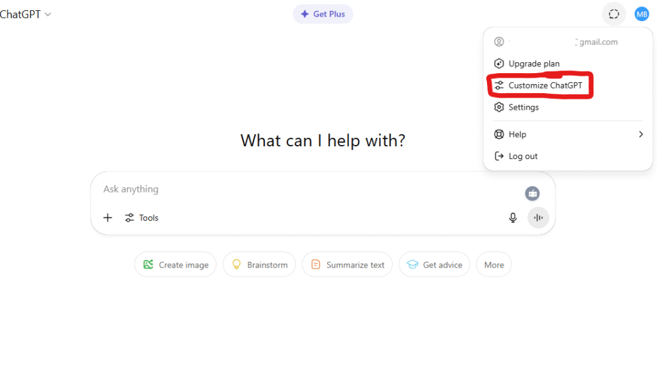
Task: Click the Help lifebuoy icon
Action: coord(499,135)
